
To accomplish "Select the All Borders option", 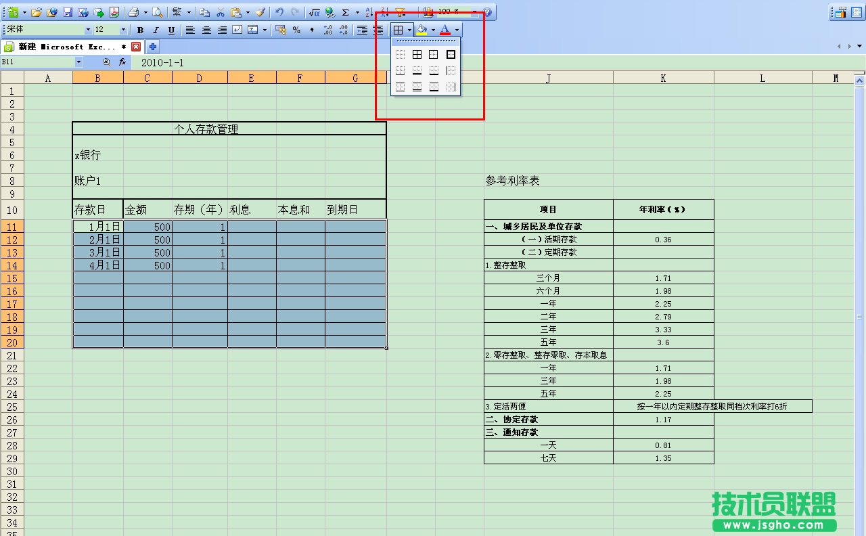I will (x=417, y=54).
